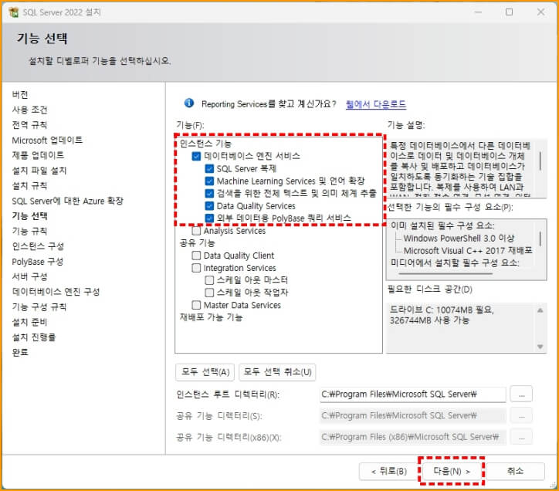
Task: Click the 공유 기능 디렉터리(S) path field
Action: click(413, 416)
